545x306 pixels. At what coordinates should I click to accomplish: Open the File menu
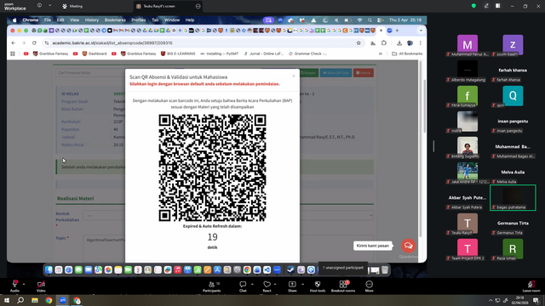pyautogui.click(x=48, y=20)
